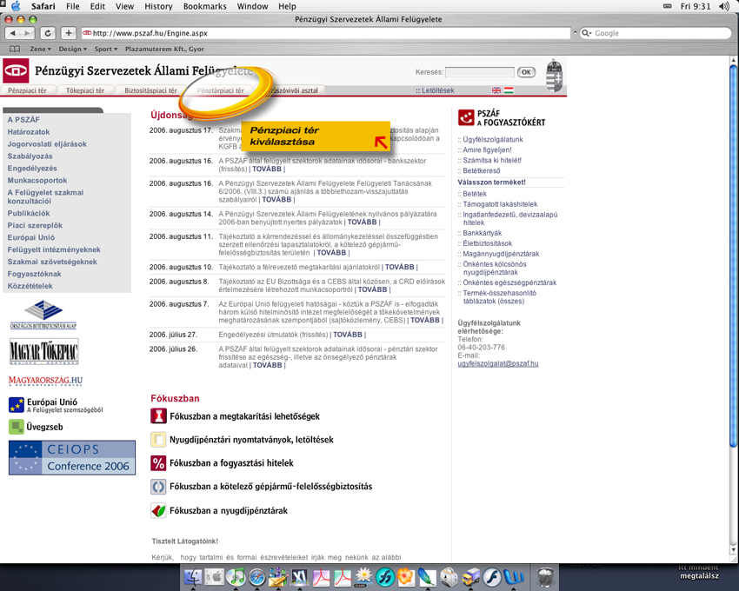Select the Pénzpiaci tér tab

pos(27,90)
